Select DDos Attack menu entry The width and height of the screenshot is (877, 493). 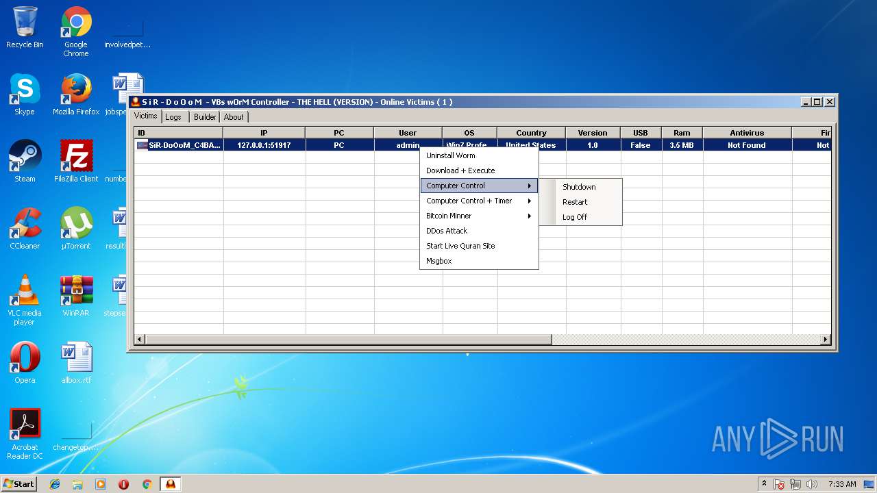[479, 231]
